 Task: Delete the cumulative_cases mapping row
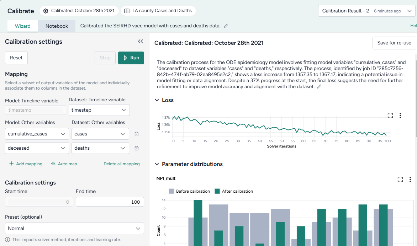click(x=136, y=134)
